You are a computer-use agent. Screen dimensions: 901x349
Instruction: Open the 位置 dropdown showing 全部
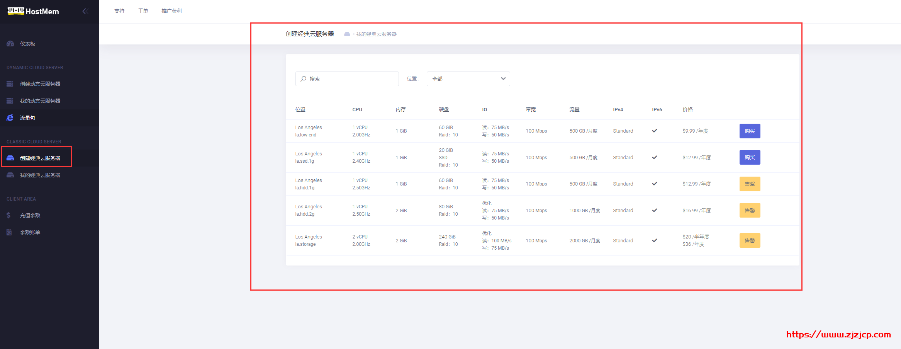point(468,79)
